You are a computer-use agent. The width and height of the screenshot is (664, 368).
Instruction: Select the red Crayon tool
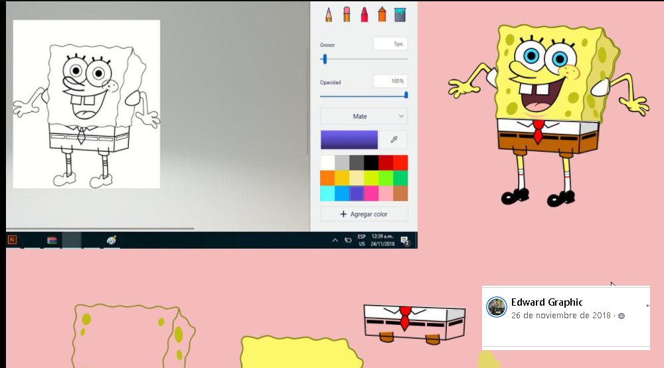(x=364, y=15)
